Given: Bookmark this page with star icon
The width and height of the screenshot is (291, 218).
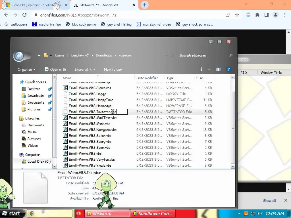Looking at the screenshot, I should pyautogui.click(x=237, y=15).
